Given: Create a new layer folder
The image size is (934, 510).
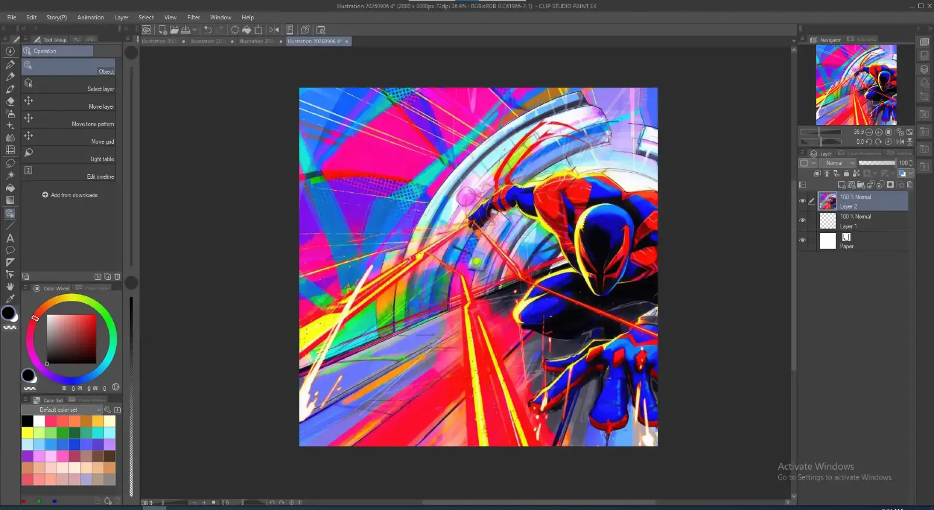Looking at the screenshot, I should [x=861, y=185].
